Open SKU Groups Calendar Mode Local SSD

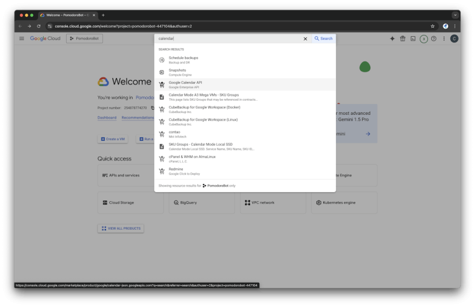pyautogui.click(x=244, y=147)
